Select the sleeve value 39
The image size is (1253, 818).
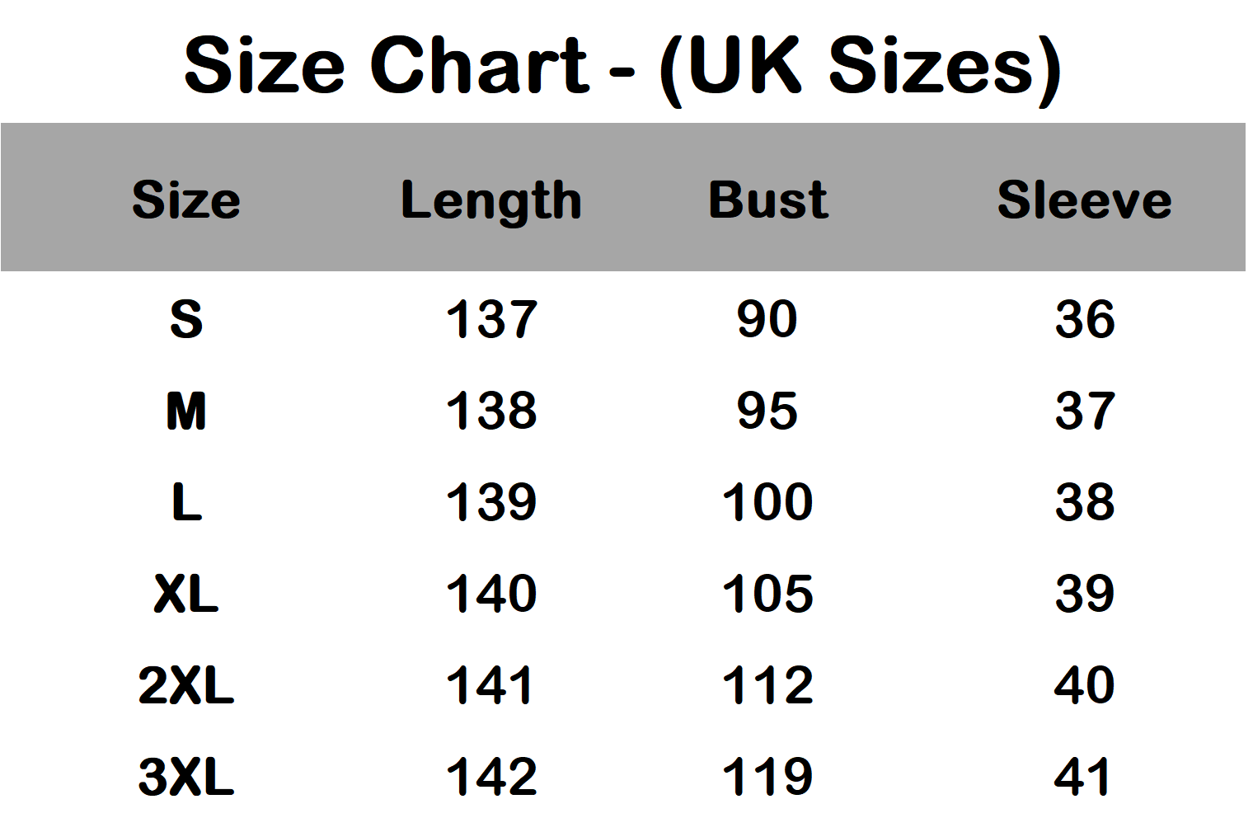click(x=1085, y=594)
